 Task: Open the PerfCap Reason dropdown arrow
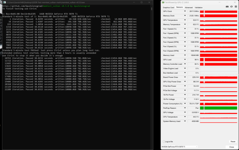click(x=185, y=108)
